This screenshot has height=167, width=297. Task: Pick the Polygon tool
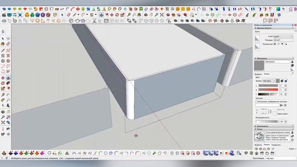[x=8, y=61]
